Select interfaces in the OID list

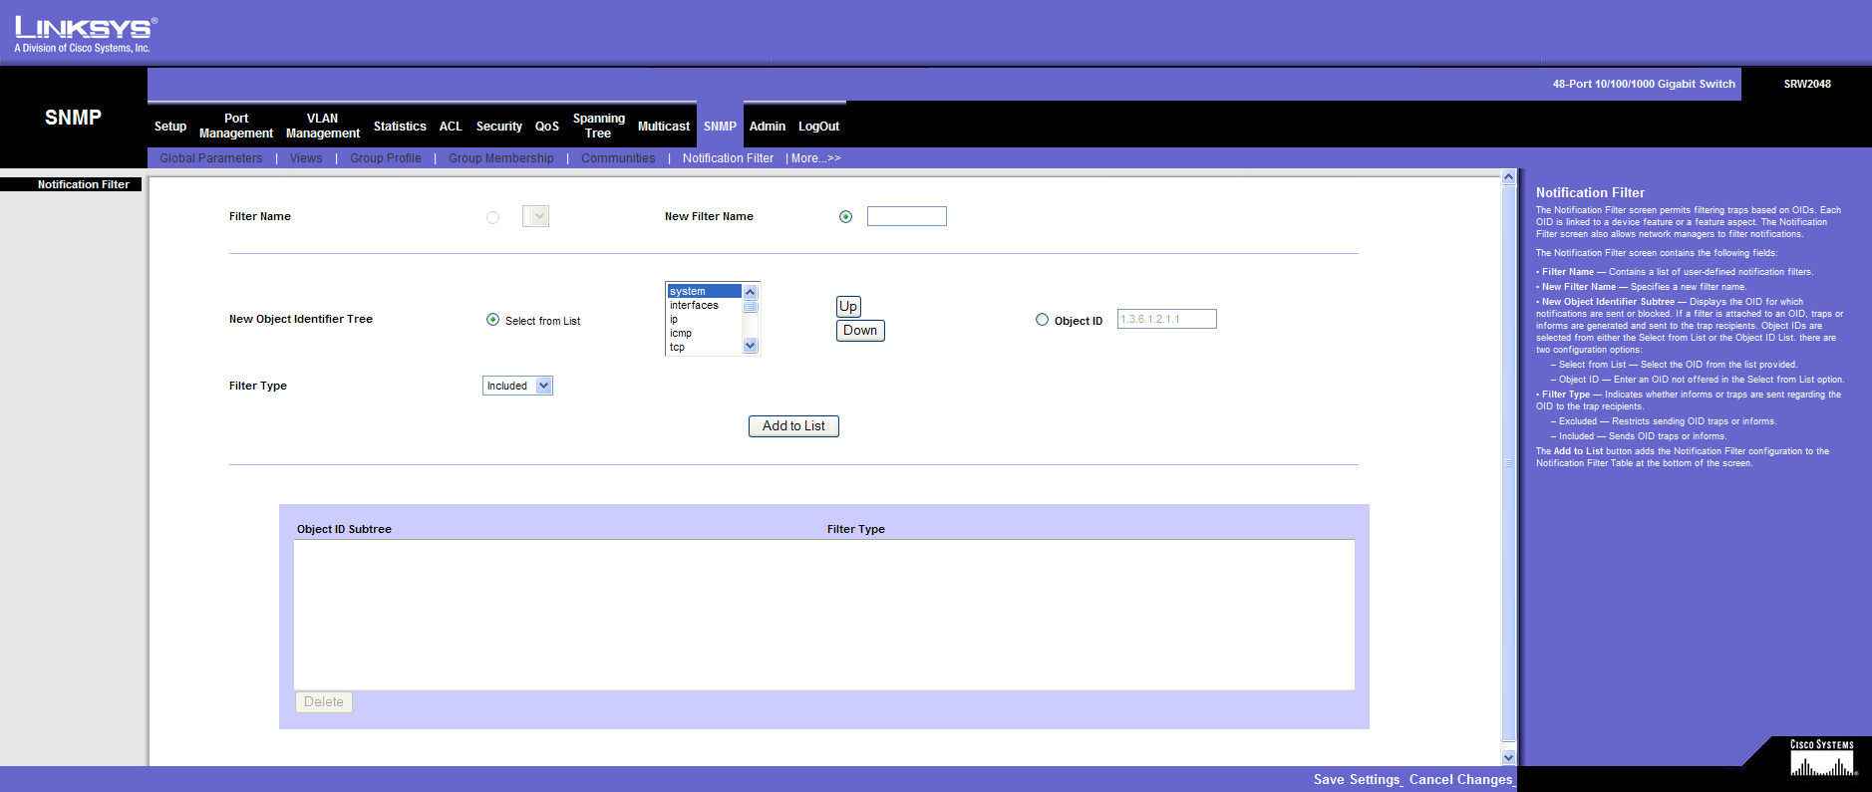[x=695, y=306]
